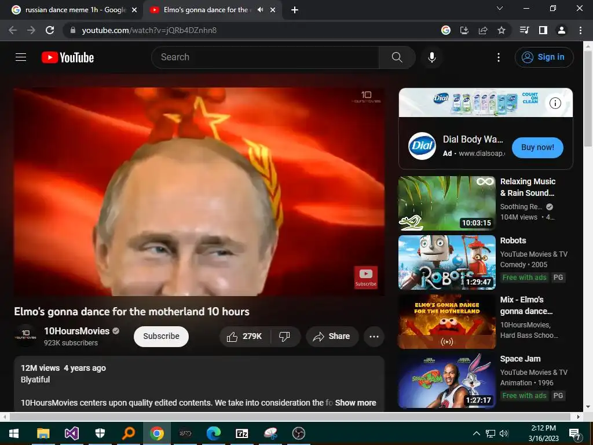
Task: View site information lock icon
Action: [73, 30]
